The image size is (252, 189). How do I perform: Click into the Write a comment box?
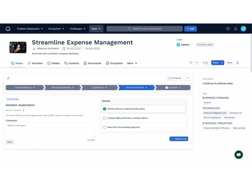click(50, 130)
